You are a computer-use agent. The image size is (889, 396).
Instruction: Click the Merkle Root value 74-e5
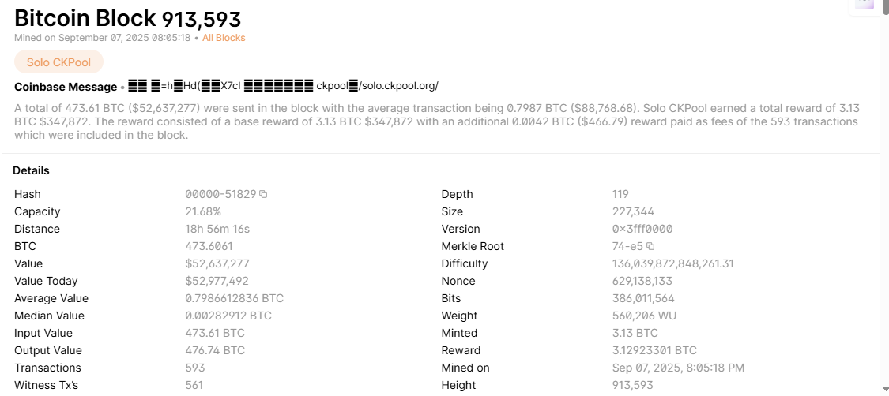coord(627,246)
